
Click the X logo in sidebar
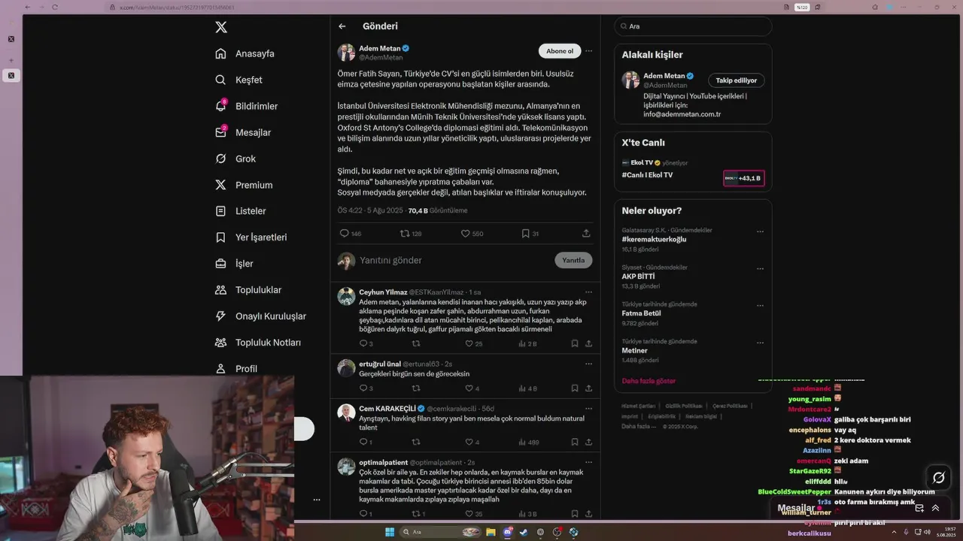coord(221,27)
